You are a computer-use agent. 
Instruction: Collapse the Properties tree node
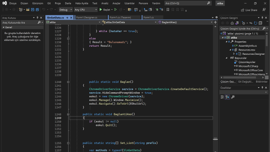(x=226, y=42)
